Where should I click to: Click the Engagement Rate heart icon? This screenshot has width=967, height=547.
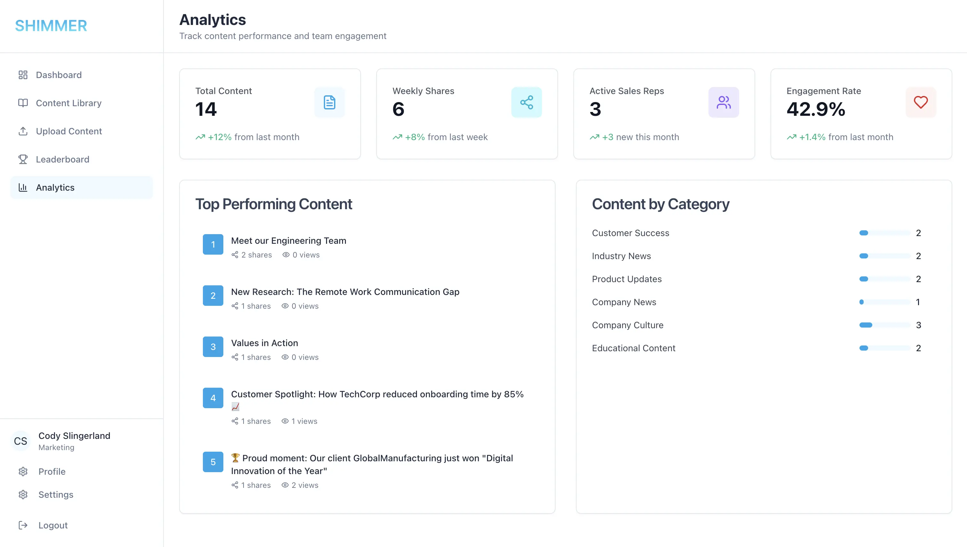click(x=920, y=102)
